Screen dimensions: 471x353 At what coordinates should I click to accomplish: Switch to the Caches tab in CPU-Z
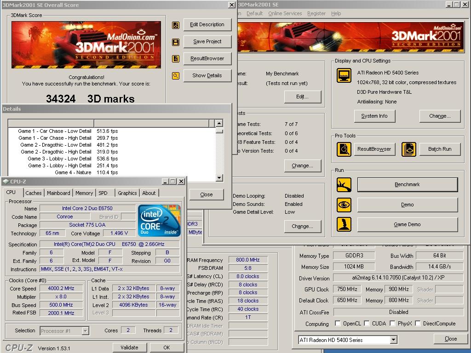pyautogui.click(x=34, y=193)
